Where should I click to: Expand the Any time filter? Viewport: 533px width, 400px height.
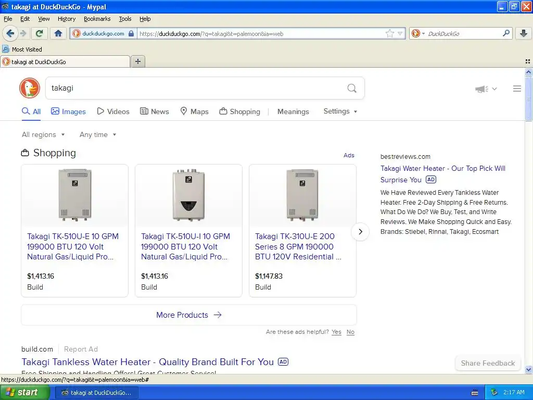tap(98, 135)
